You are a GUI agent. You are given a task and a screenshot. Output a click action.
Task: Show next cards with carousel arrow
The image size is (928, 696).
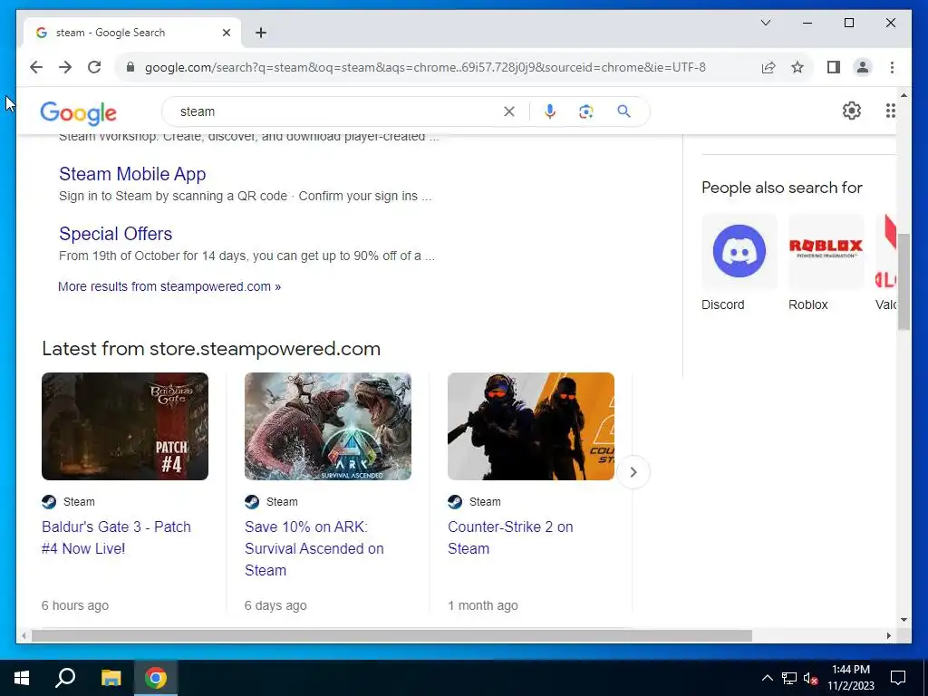pyautogui.click(x=633, y=471)
